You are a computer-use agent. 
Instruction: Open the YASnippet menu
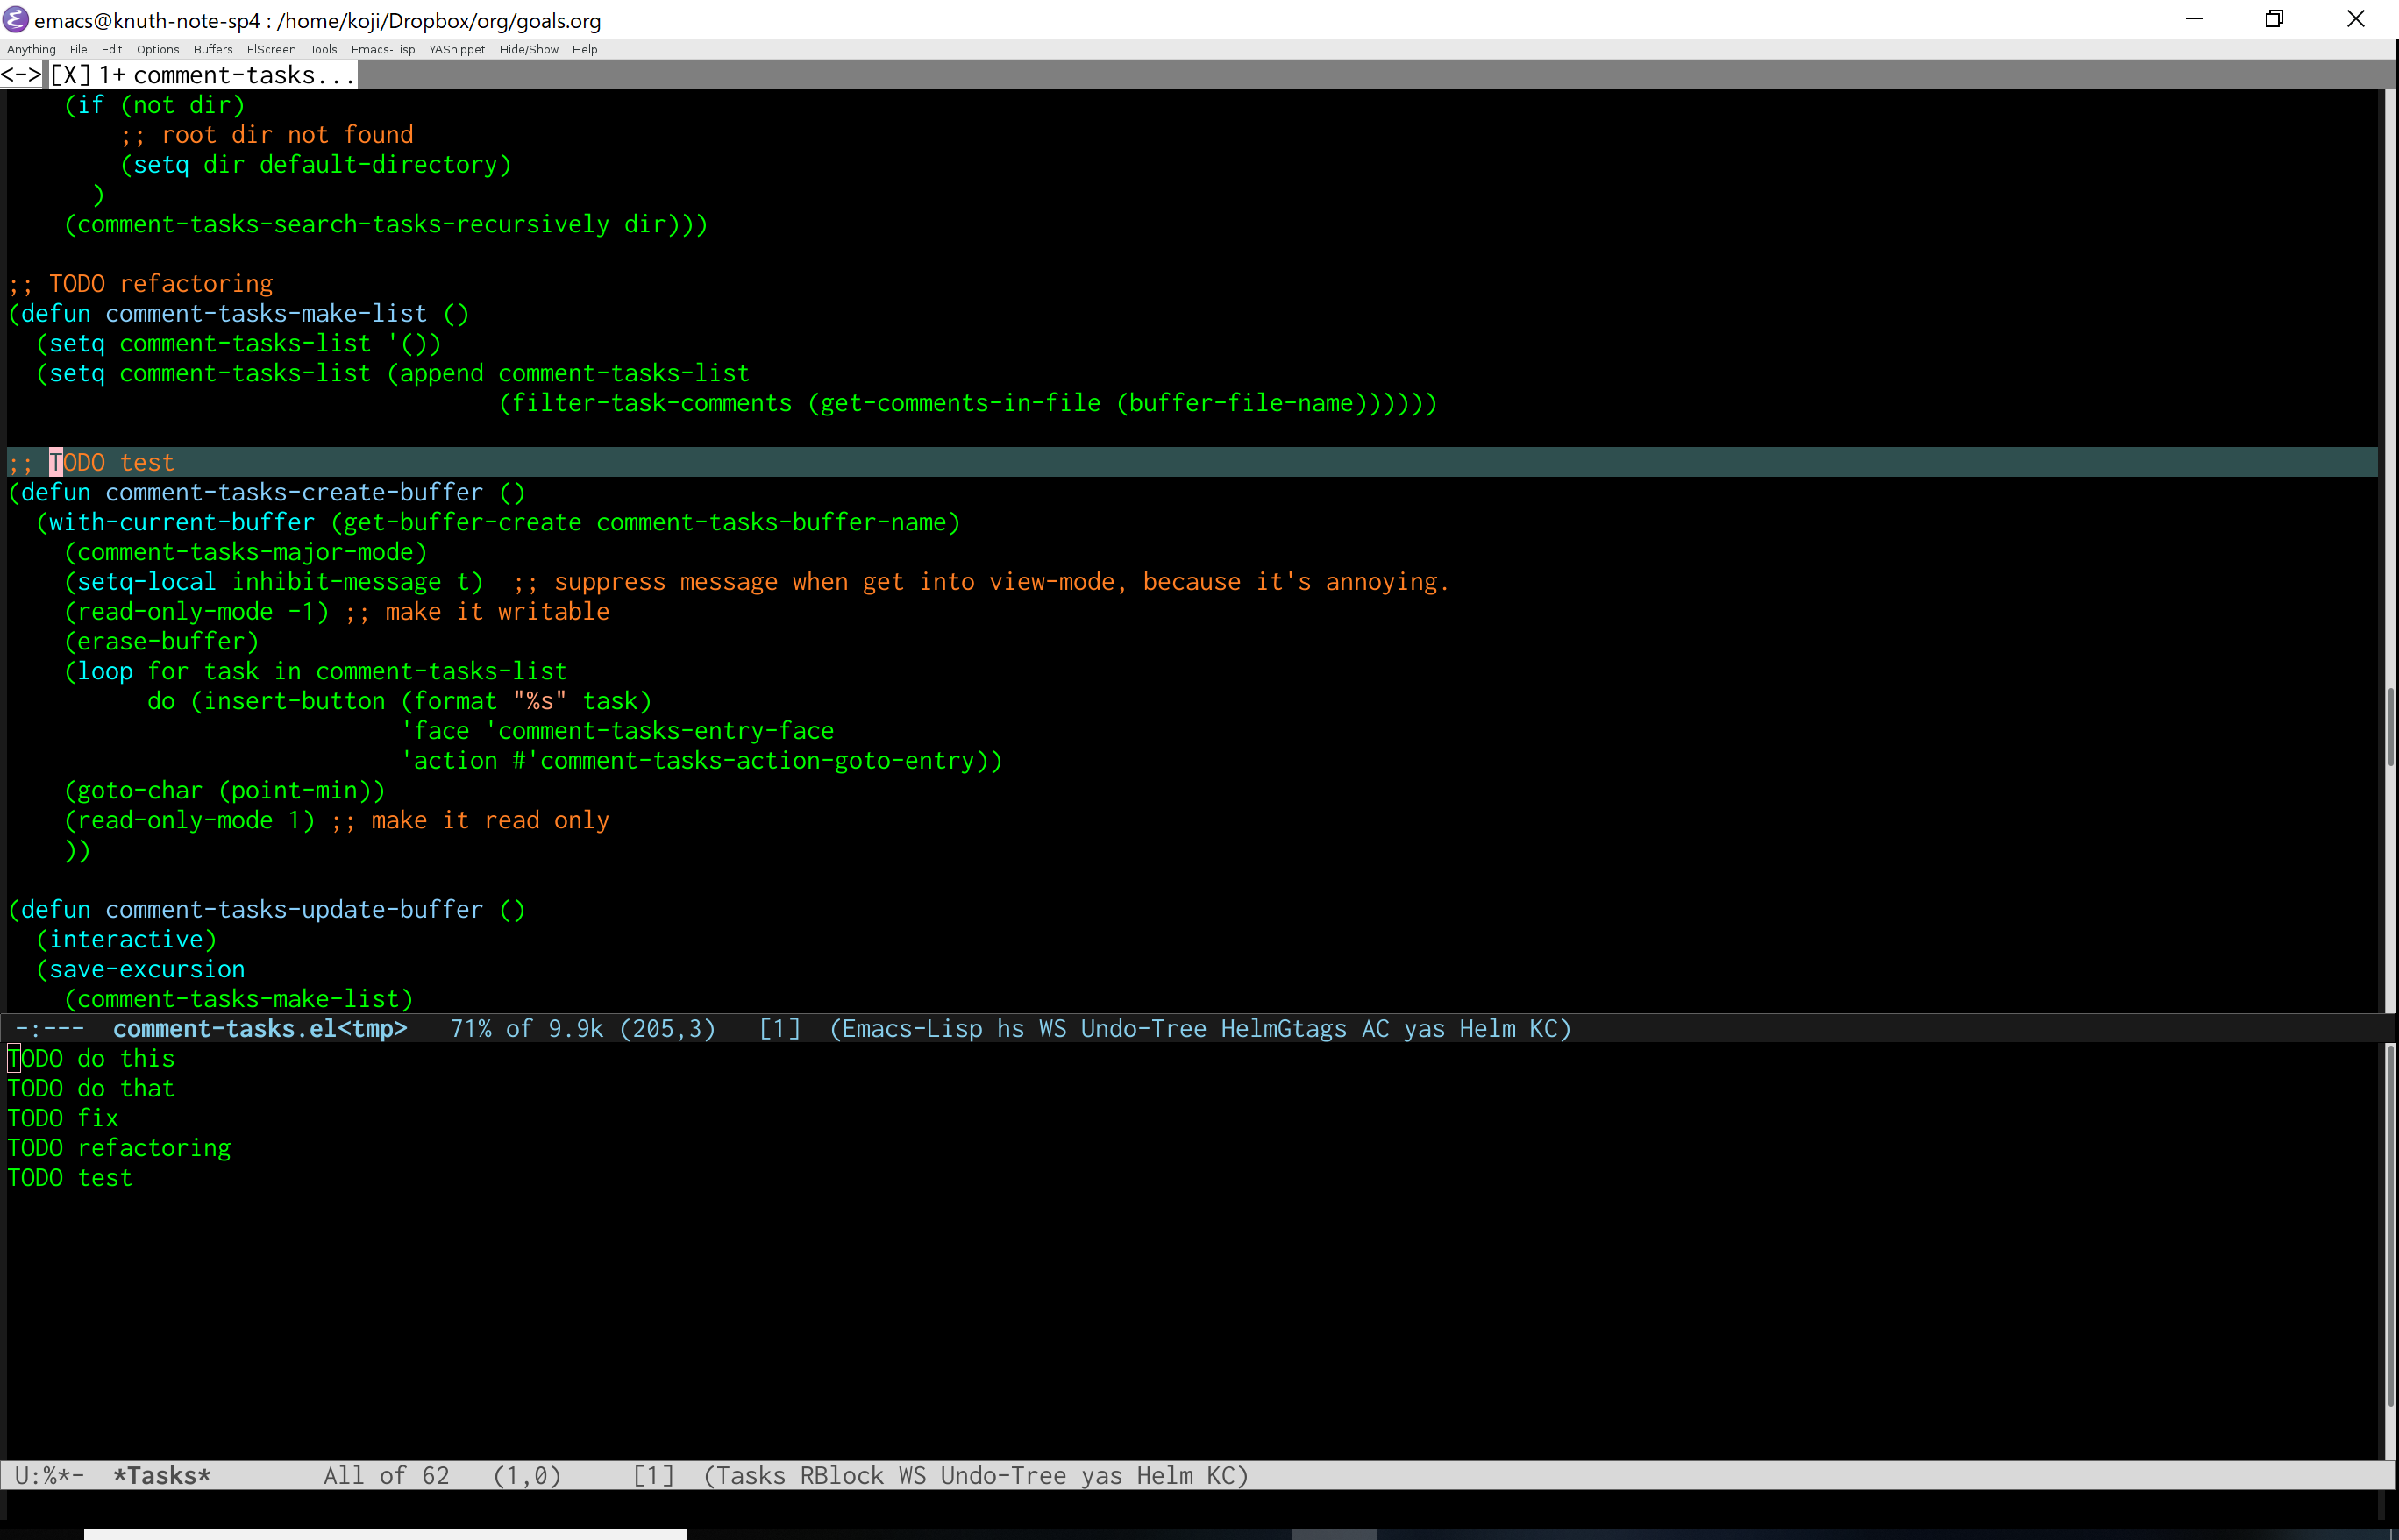click(457, 49)
